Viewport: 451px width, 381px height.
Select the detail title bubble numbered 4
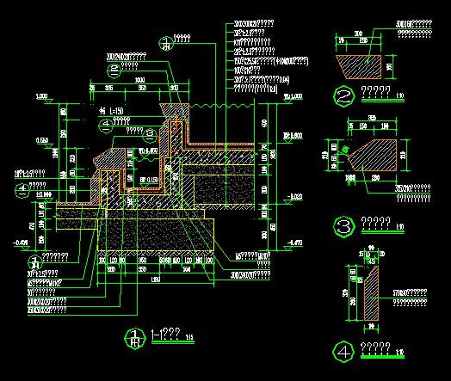click(x=343, y=352)
